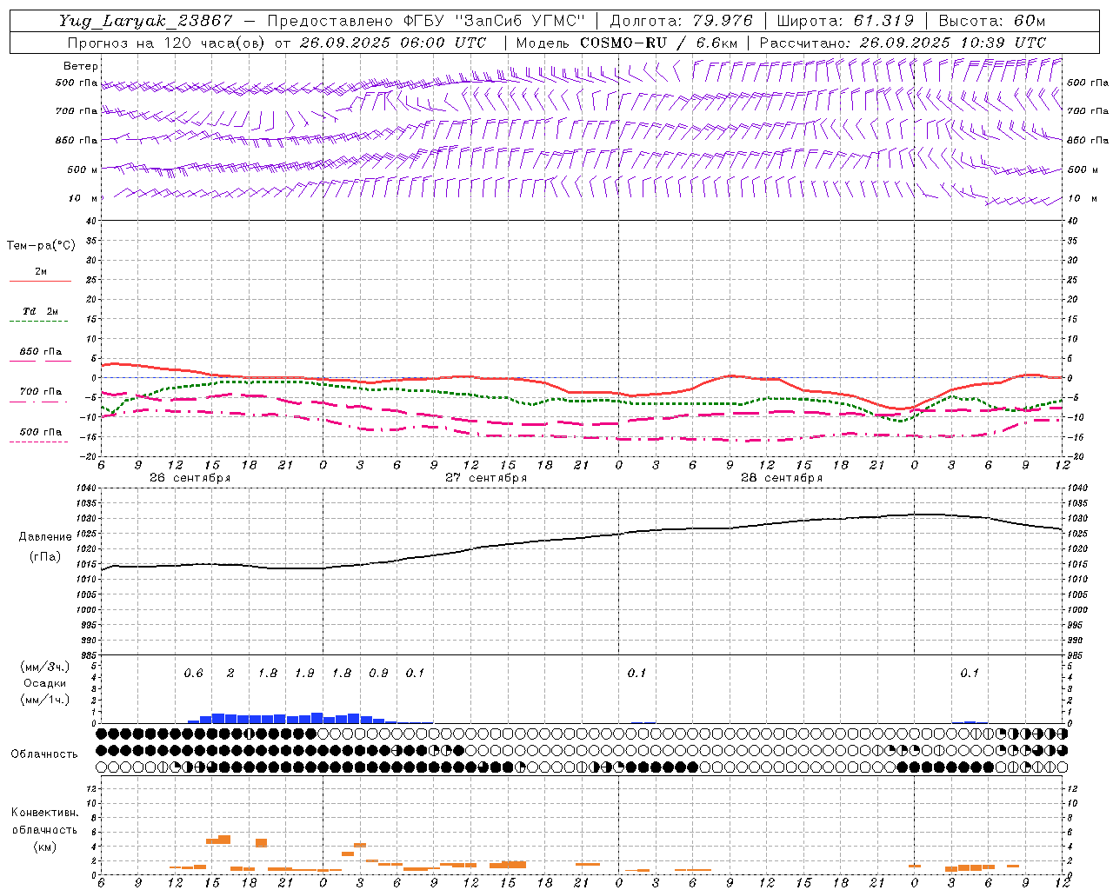Click the (км) unit label
This screenshot has width=1113, height=890.
tap(45, 847)
